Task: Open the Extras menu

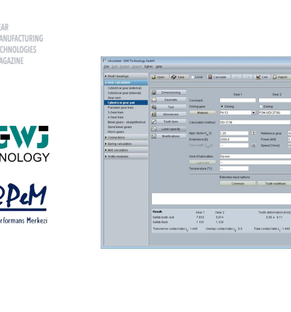Action: (149, 67)
